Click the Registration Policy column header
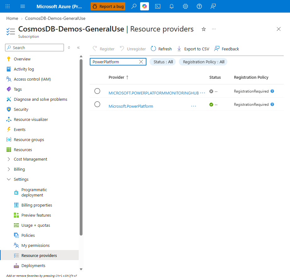 251,77
